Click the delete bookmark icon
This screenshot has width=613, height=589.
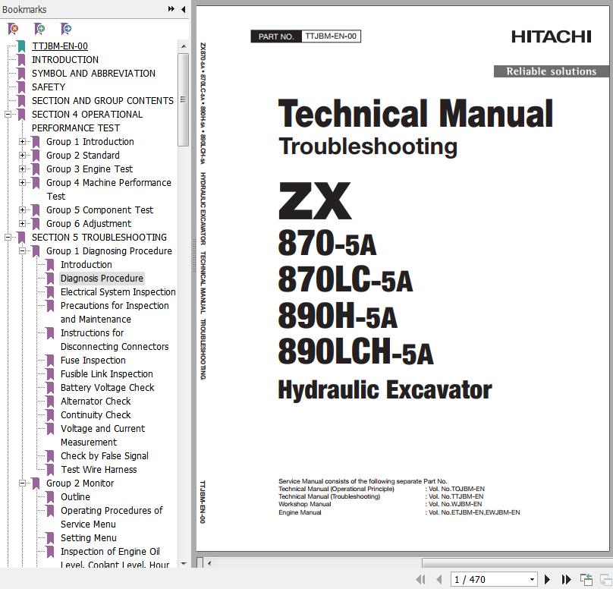pyautogui.click(x=13, y=29)
